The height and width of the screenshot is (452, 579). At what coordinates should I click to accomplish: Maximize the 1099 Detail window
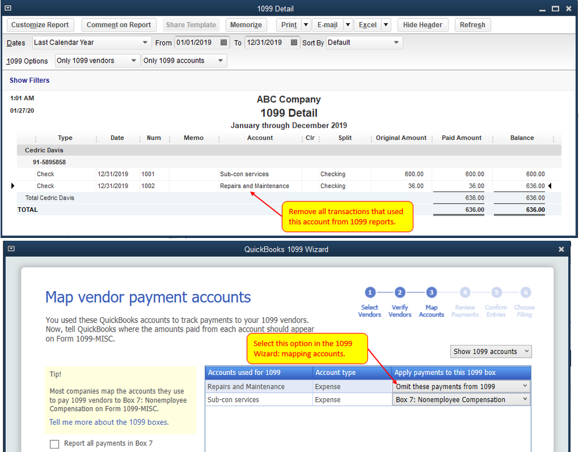pyautogui.click(x=555, y=9)
